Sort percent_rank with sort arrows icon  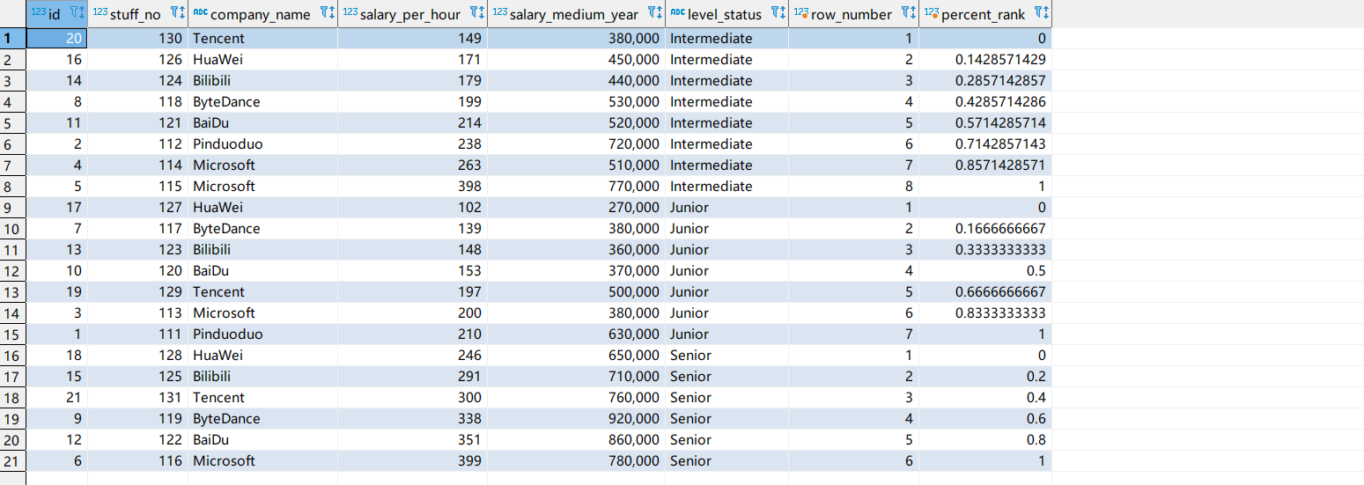1046,13
